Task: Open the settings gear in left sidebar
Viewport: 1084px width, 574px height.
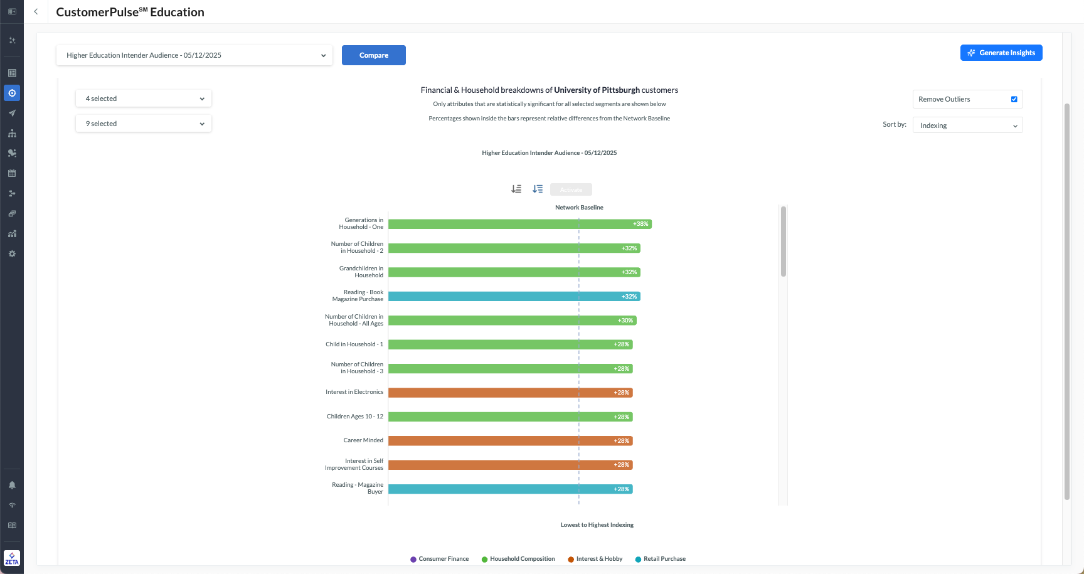Action: click(x=12, y=254)
